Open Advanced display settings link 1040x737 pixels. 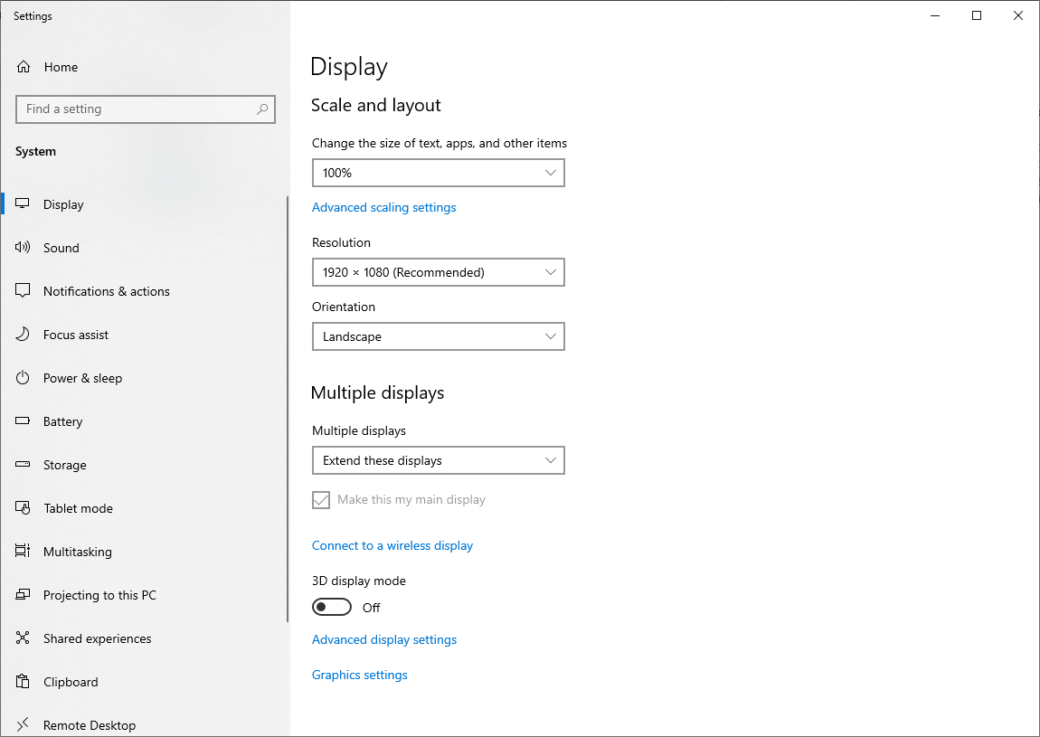[x=384, y=639]
